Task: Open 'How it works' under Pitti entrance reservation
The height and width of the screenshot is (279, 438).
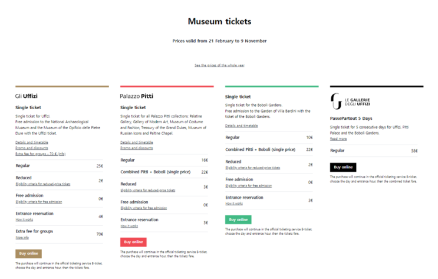Action: [129, 226]
